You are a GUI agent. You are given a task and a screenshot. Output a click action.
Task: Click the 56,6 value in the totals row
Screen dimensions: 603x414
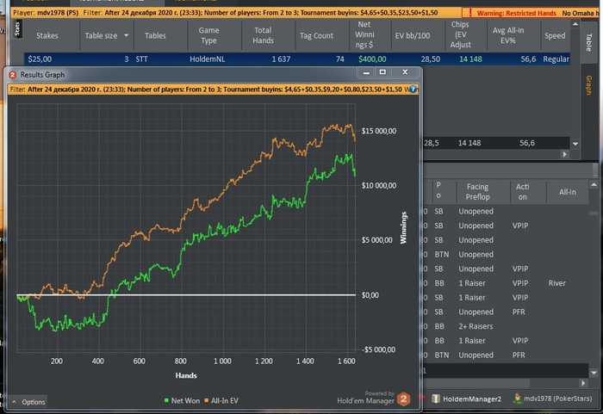click(527, 143)
